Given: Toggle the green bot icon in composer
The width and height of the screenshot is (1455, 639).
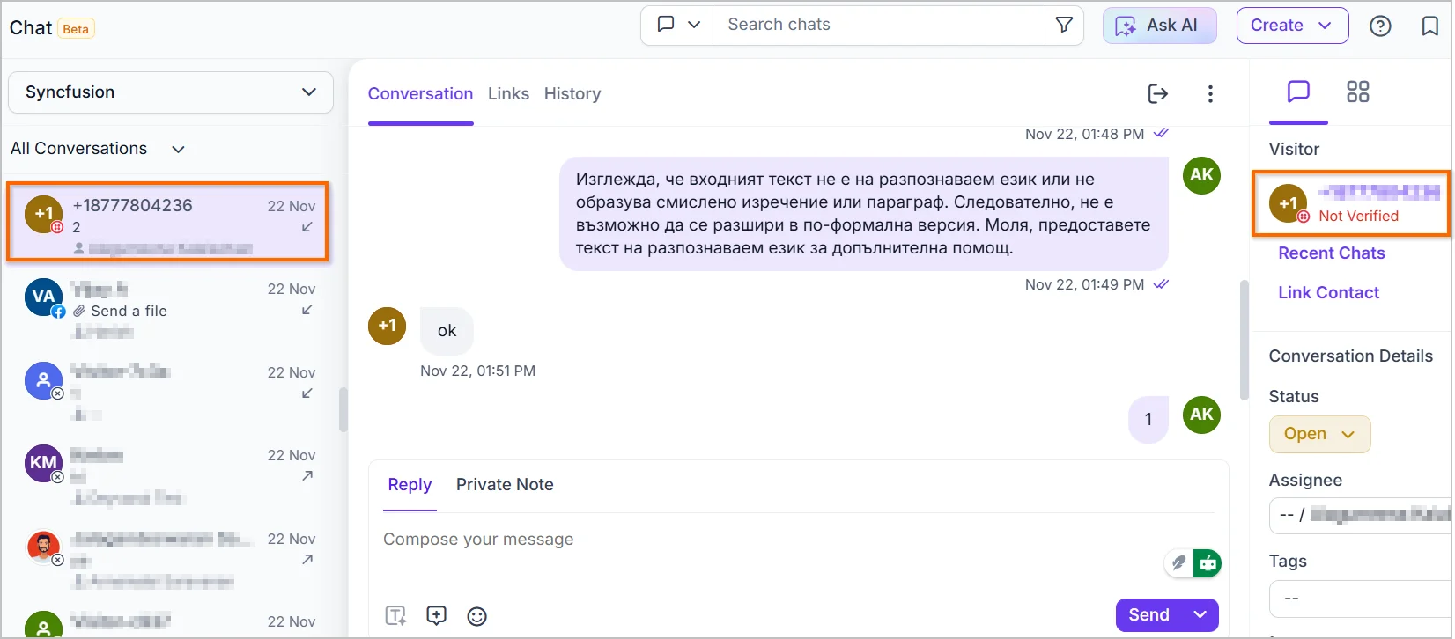Looking at the screenshot, I should point(1208,562).
